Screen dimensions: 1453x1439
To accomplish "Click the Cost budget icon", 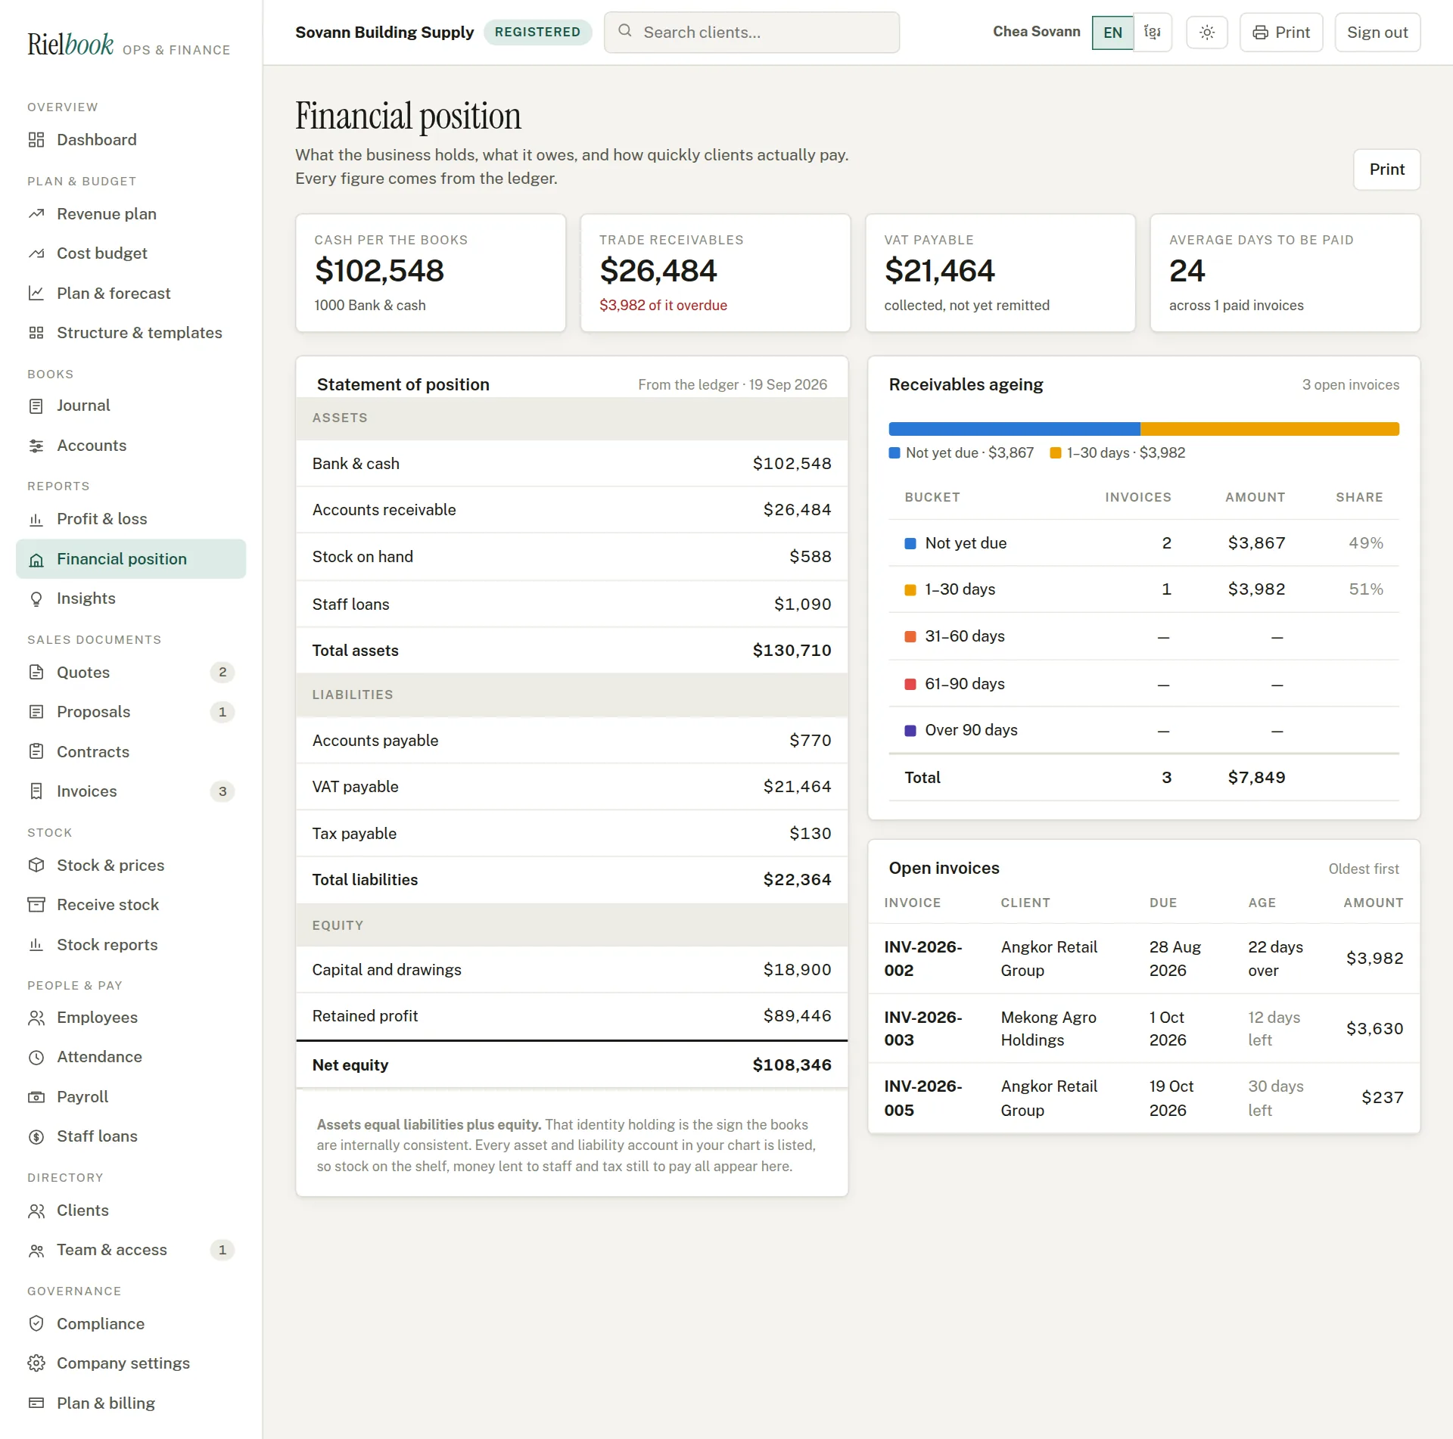I will pos(36,253).
